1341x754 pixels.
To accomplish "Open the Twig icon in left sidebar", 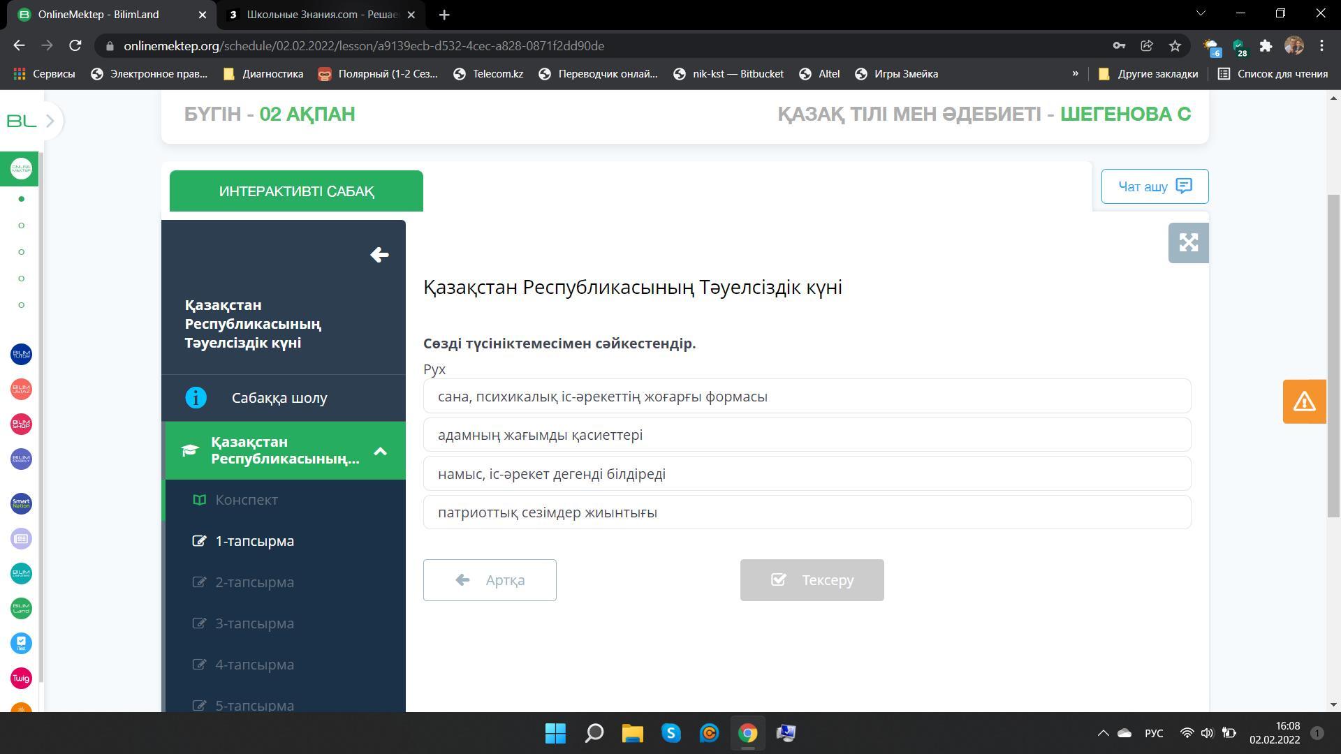I will tap(21, 678).
